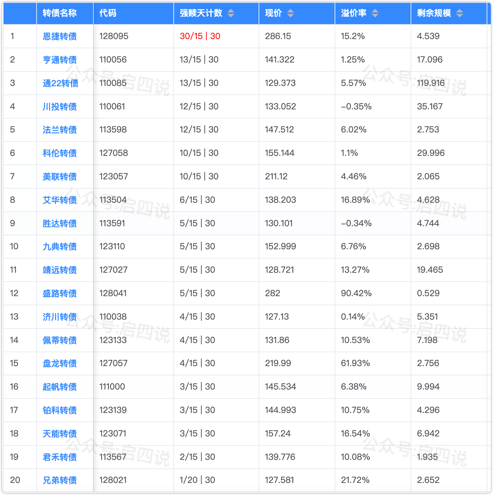The image size is (493, 495).
Task: Click the 通22转债 link
Action: coord(60,83)
